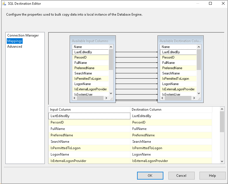228x184 pixels.
Task: Click the Destination Column grid header
Action: pyautogui.click(x=171, y=110)
